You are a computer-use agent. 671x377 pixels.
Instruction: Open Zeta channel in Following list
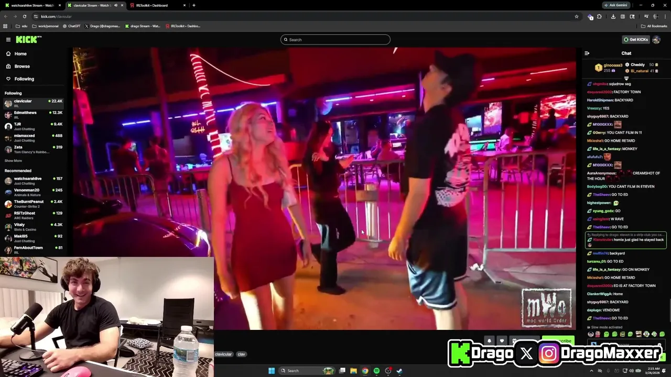34,149
